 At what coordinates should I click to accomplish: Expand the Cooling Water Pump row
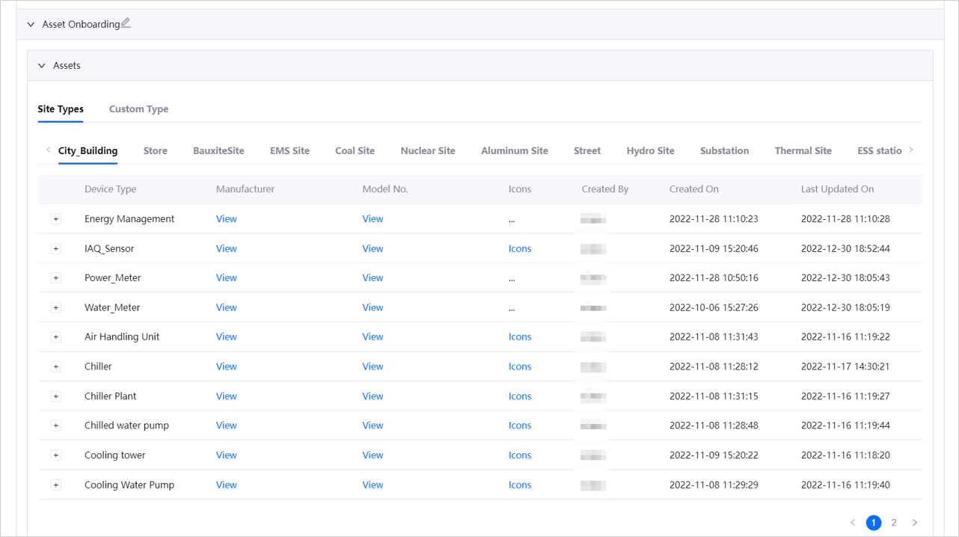[56, 485]
